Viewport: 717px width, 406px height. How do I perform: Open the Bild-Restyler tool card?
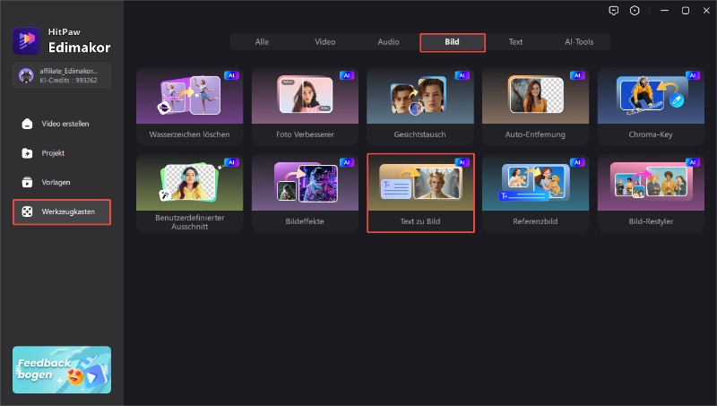(x=650, y=193)
